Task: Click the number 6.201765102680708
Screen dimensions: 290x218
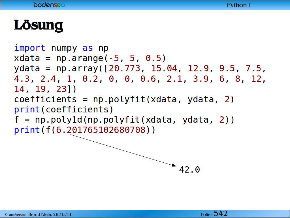Action: coord(101,130)
